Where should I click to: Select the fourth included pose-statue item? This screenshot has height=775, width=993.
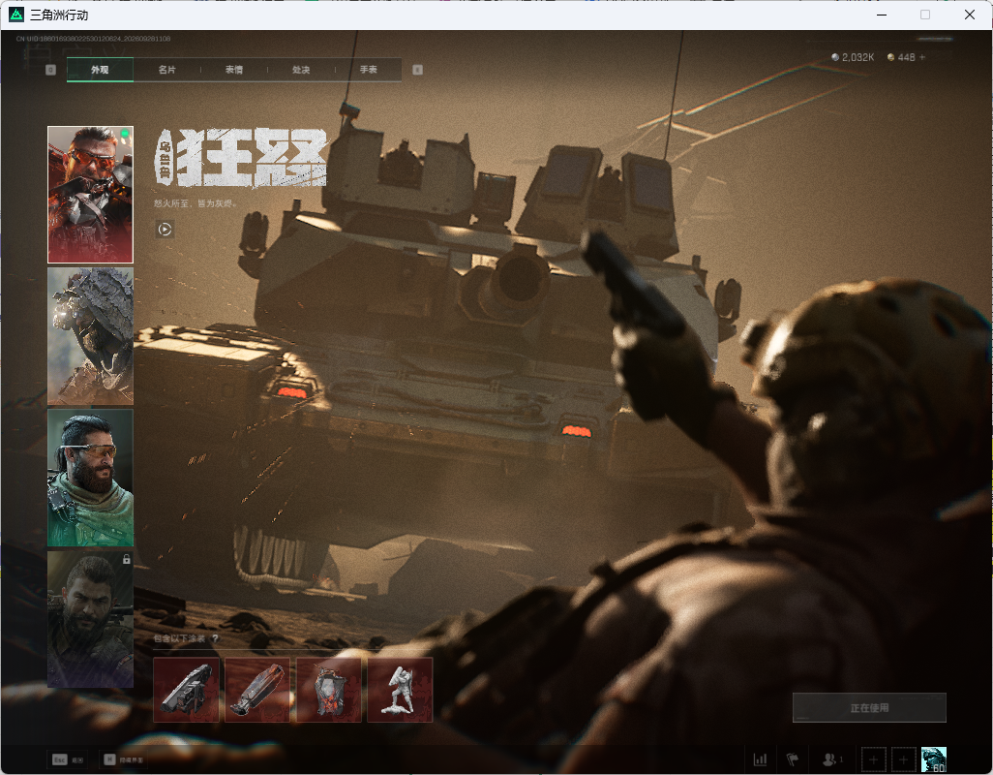[x=401, y=690]
